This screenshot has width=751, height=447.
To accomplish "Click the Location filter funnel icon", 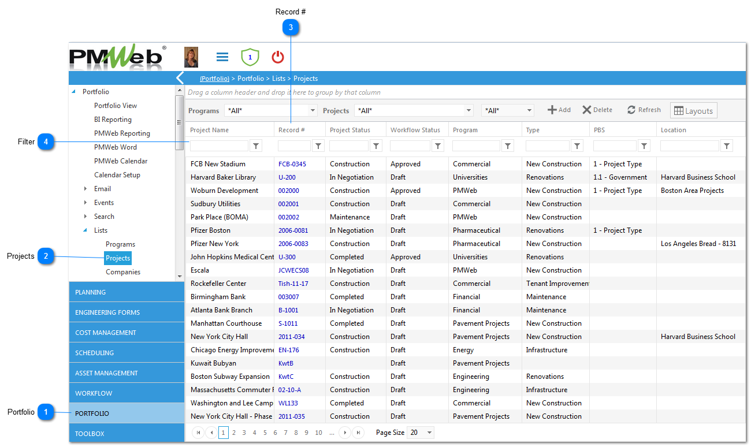I will pos(727,146).
